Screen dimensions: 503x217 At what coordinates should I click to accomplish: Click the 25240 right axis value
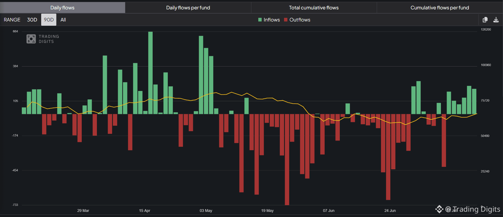click(485, 171)
